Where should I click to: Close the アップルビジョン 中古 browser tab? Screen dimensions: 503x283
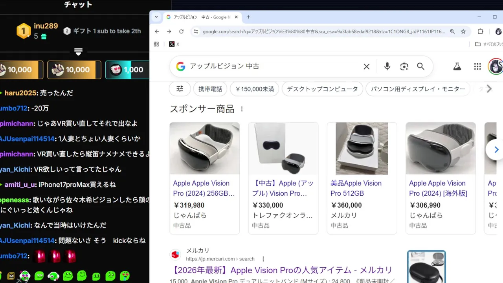pos(236,17)
